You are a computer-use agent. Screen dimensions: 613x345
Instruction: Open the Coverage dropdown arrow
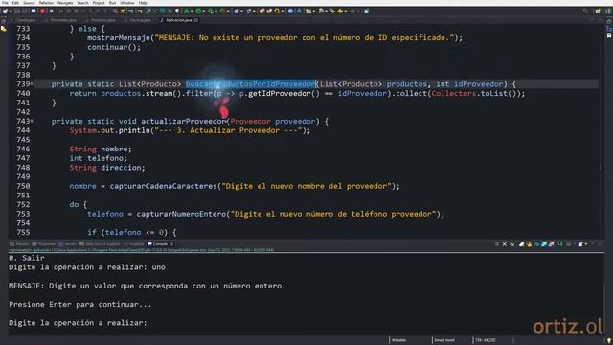[x=216, y=11]
